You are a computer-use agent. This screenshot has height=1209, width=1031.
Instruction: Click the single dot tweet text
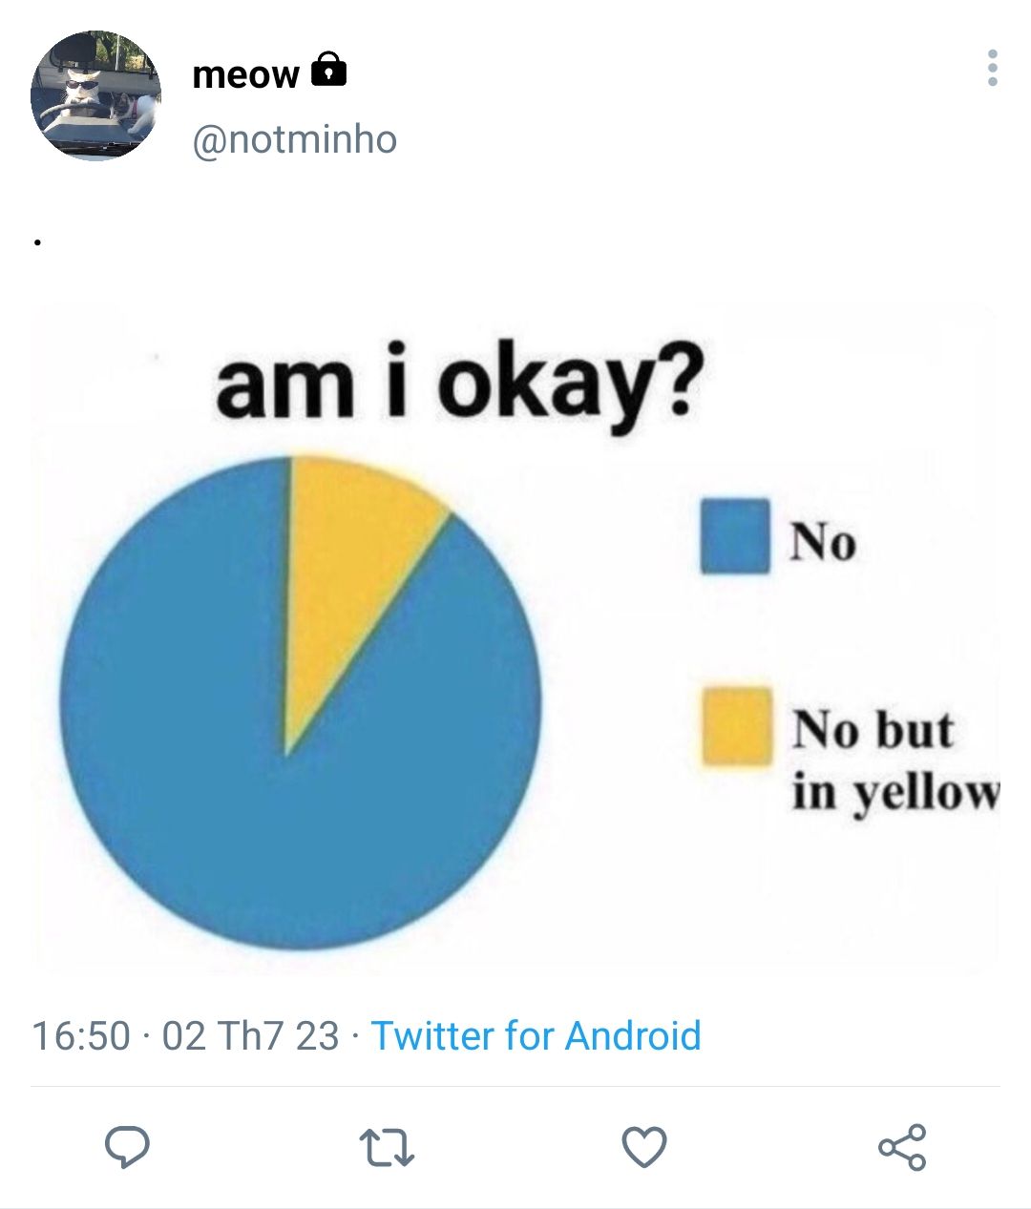click(x=36, y=243)
